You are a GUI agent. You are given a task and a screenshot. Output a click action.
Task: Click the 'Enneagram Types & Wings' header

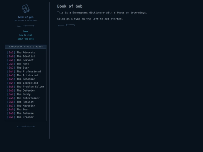tap(26, 47)
